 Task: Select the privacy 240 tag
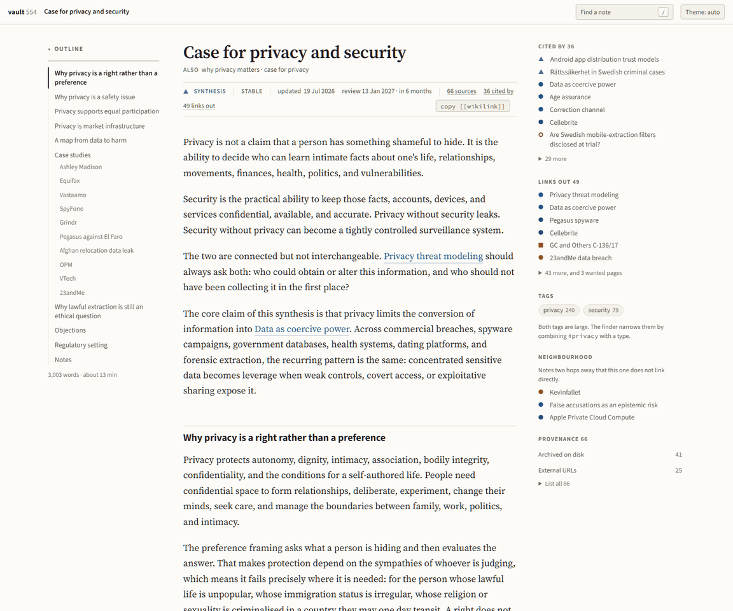559,311
